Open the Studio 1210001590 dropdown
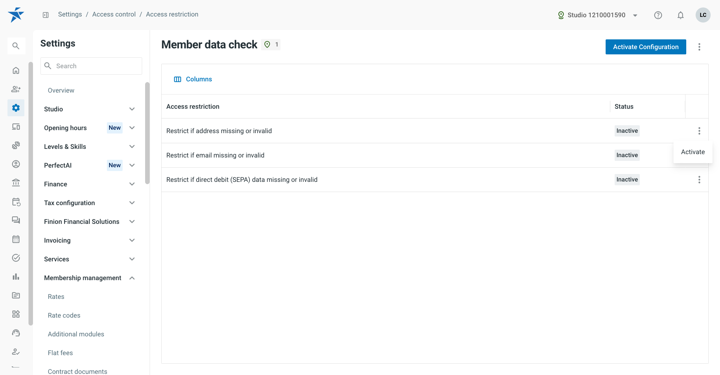Screen dimensions: 720x375 598,15
